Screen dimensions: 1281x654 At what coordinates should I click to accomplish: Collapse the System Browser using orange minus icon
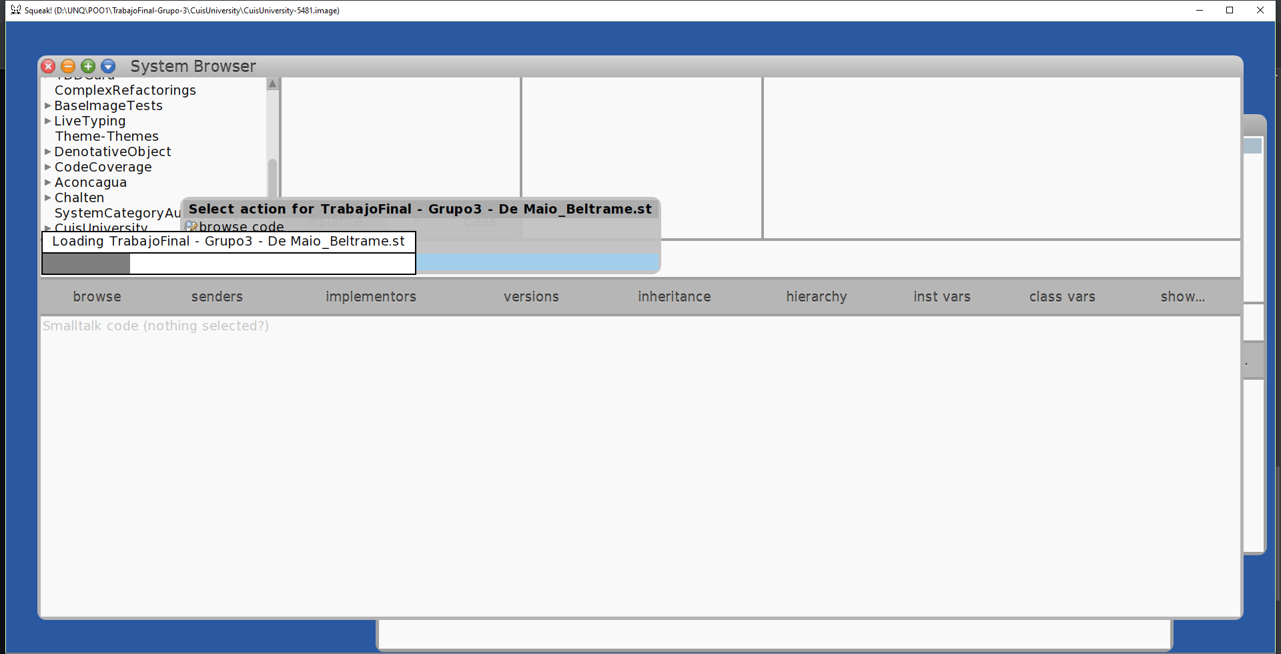68,66
